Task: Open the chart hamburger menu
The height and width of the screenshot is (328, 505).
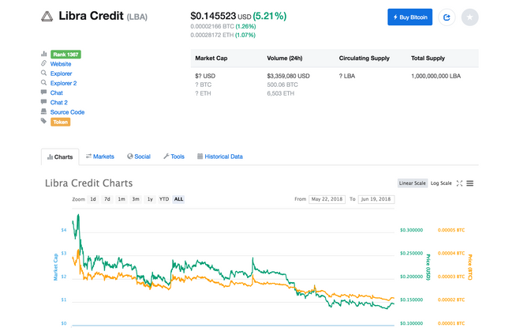Action: click(469, 183)
